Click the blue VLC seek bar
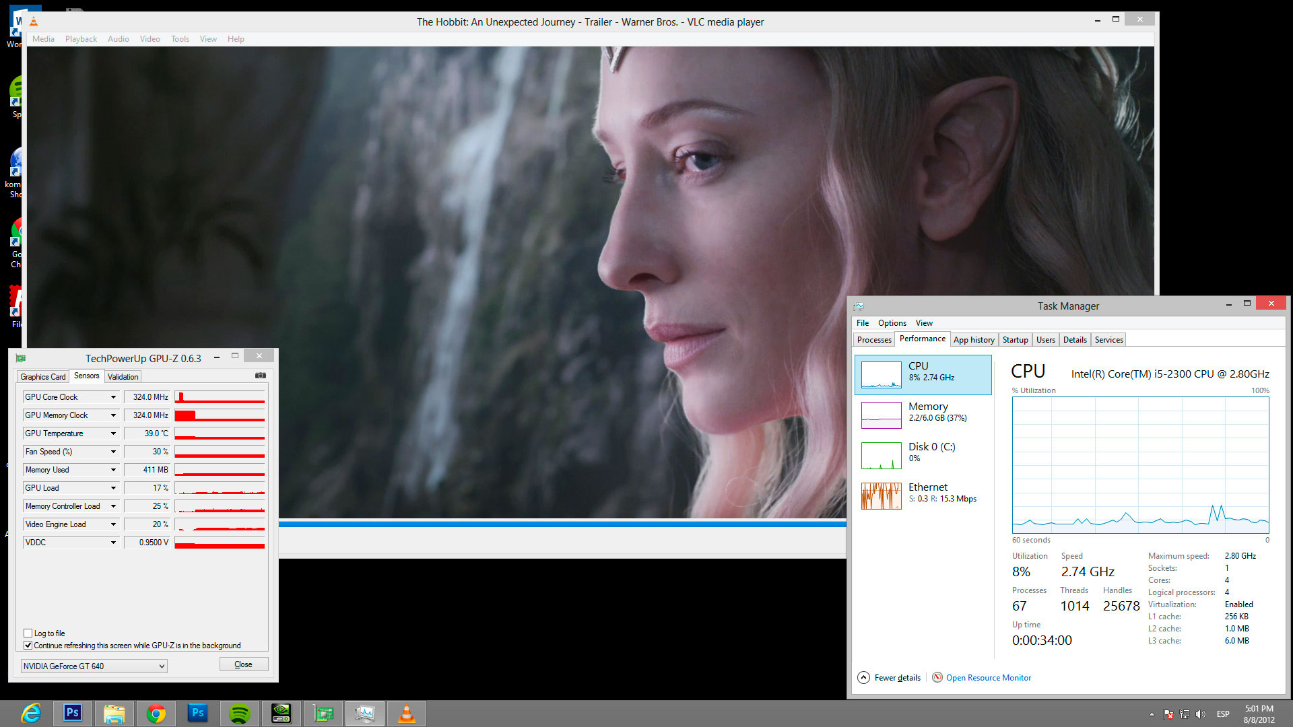1293x727 pixels. pyautogui.click(x=562, y=523)
